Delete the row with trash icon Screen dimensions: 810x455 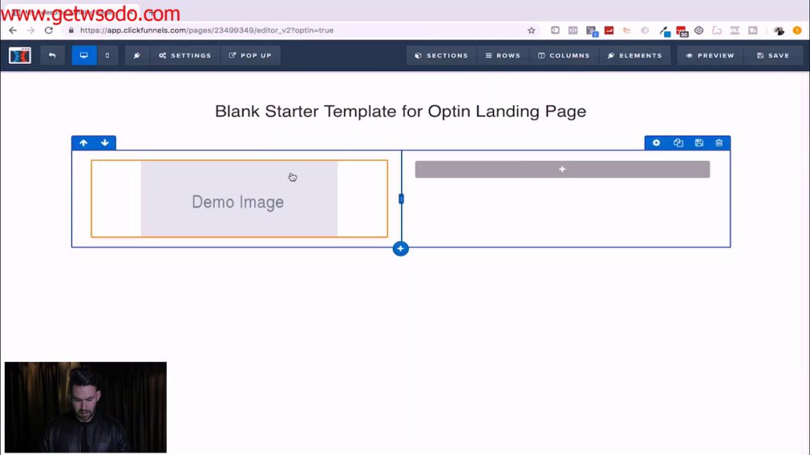(719, 142)
